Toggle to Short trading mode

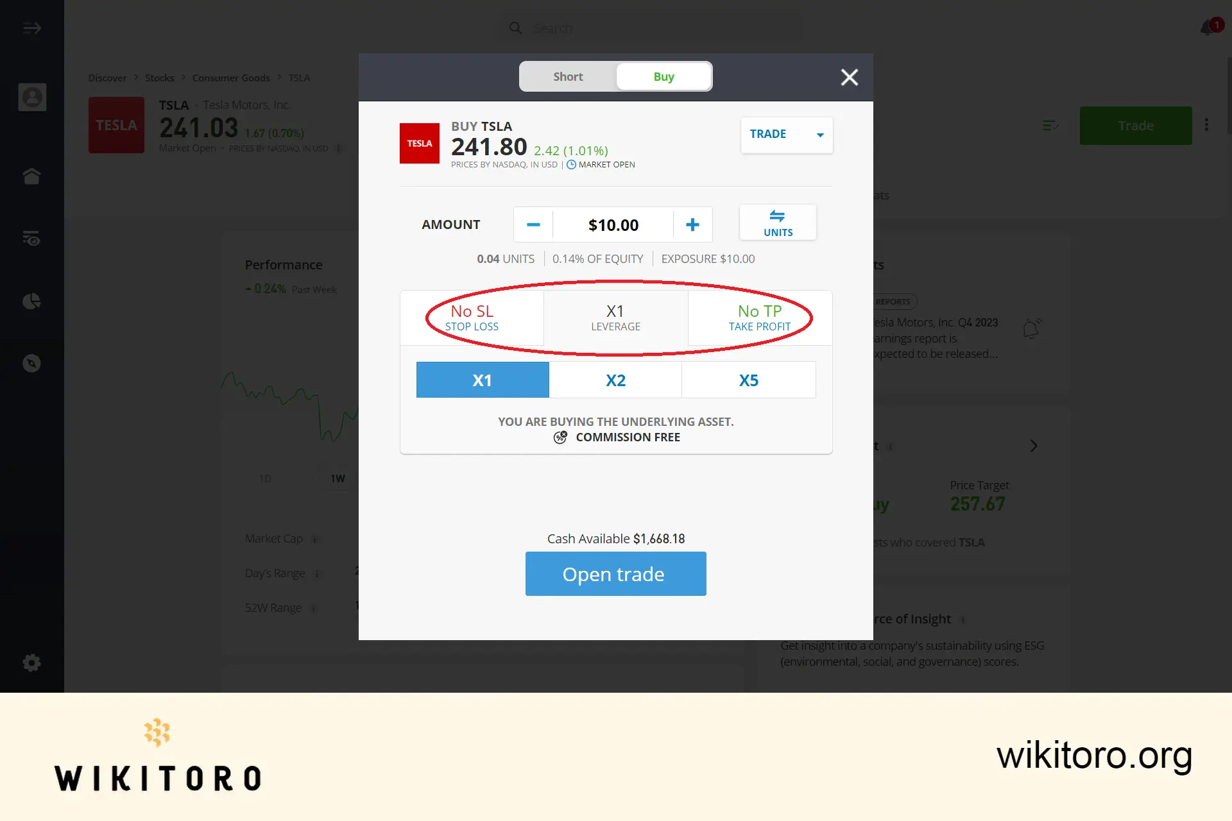[567, 76]
